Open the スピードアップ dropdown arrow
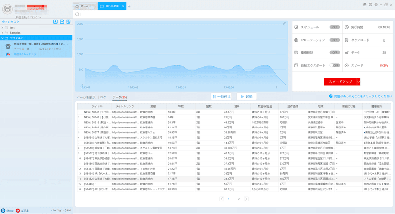The width and height of the screenshot is (395, 214). pos(359,82)
